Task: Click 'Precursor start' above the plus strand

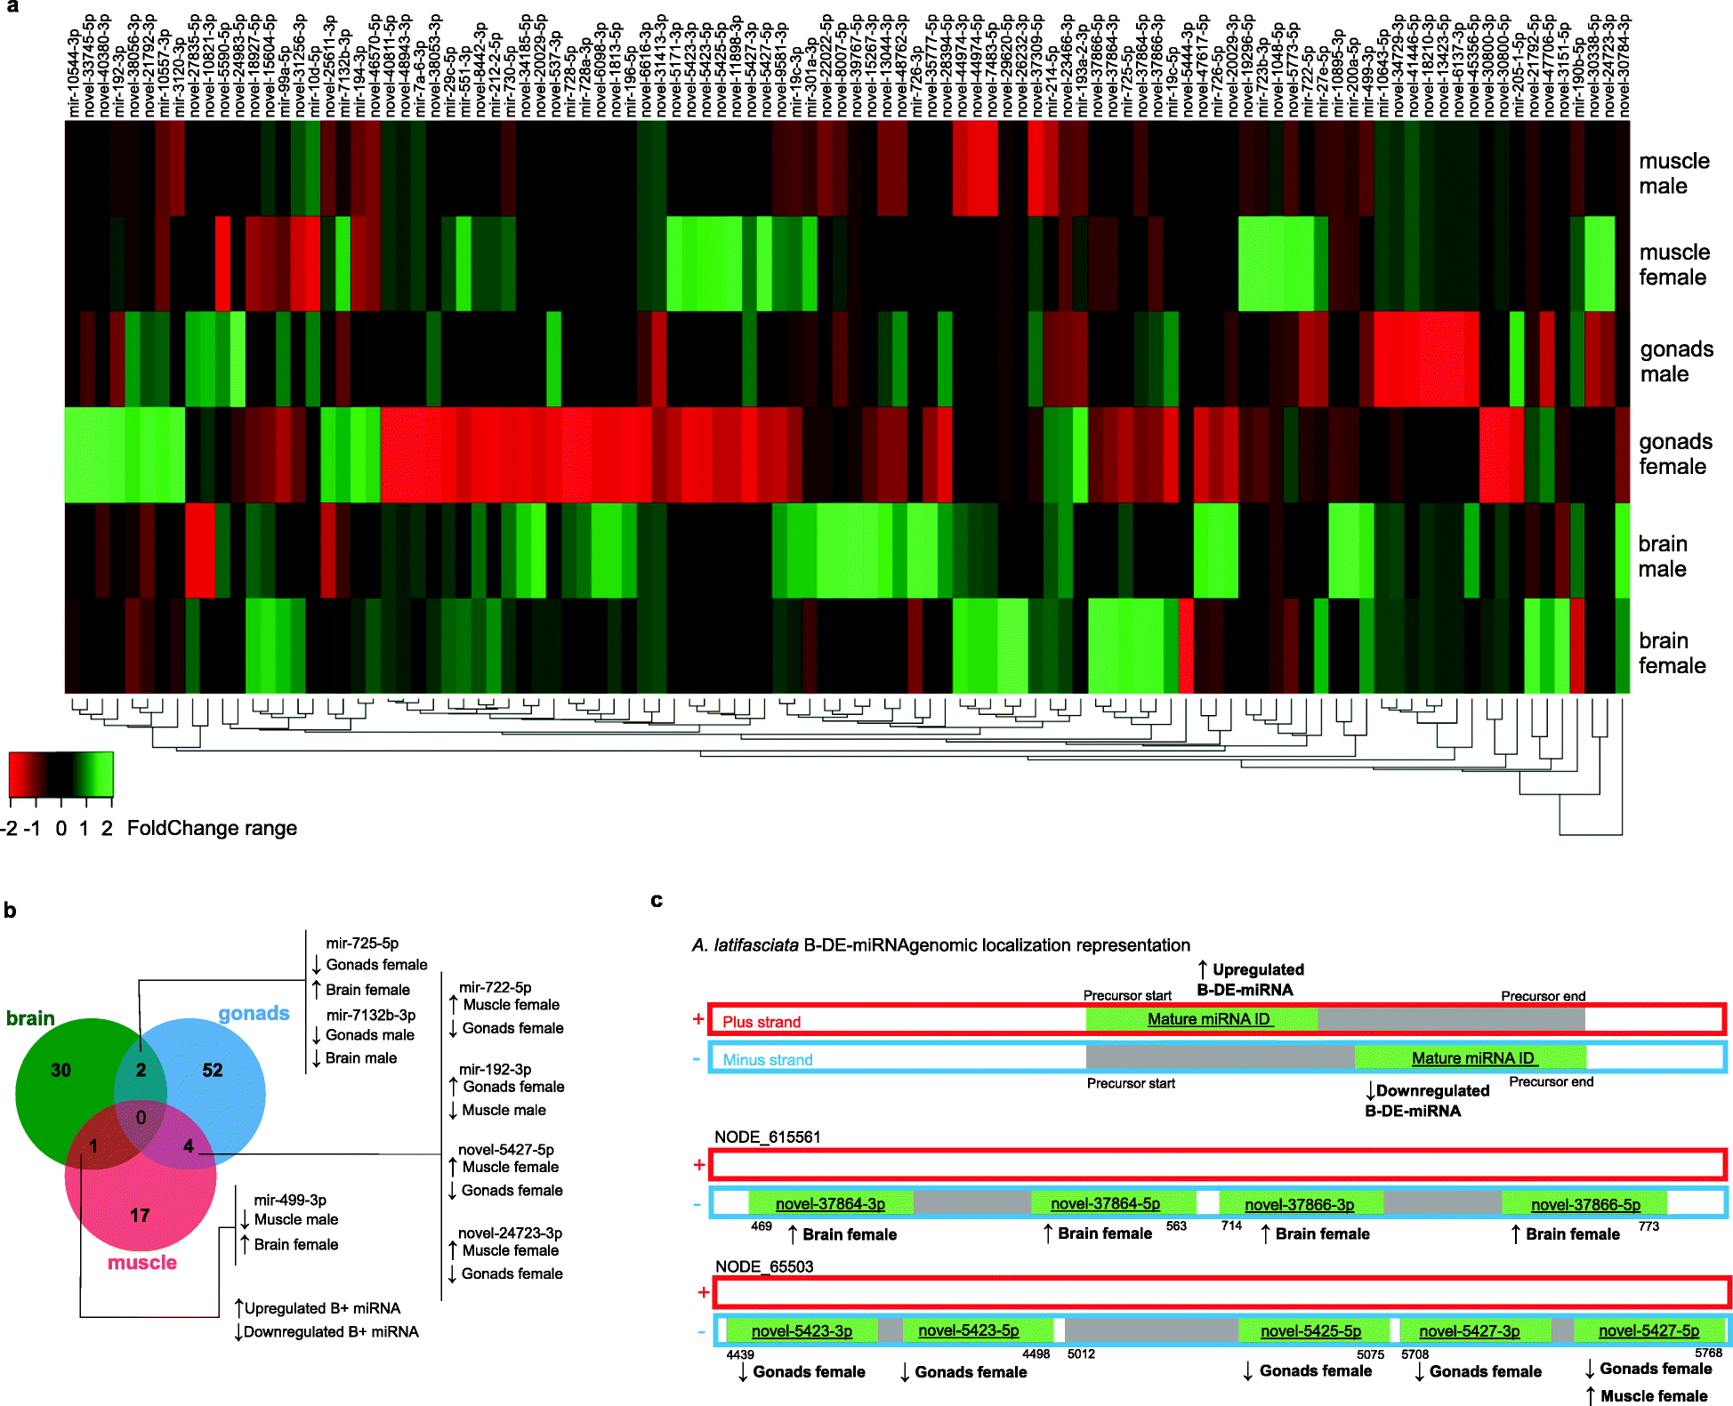Action: click(1127, 995)
